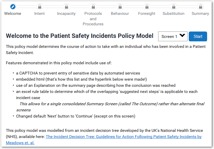Navigate to the Summary step
This screenshot has width=214, height=149.
tap(200, 13)
